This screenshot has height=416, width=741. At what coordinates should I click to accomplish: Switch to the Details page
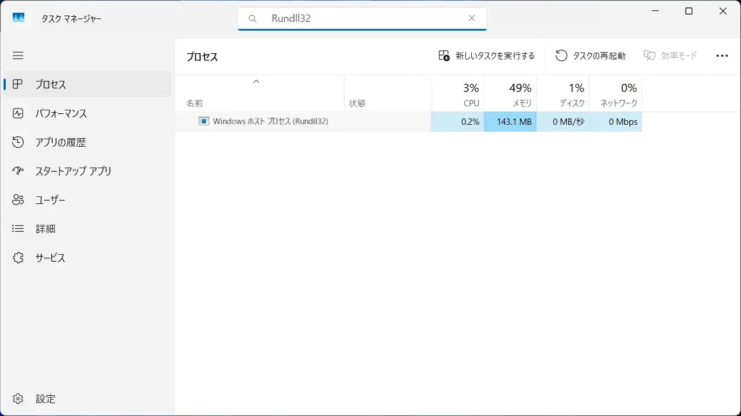pyautogui.click(x=87, y=229)
